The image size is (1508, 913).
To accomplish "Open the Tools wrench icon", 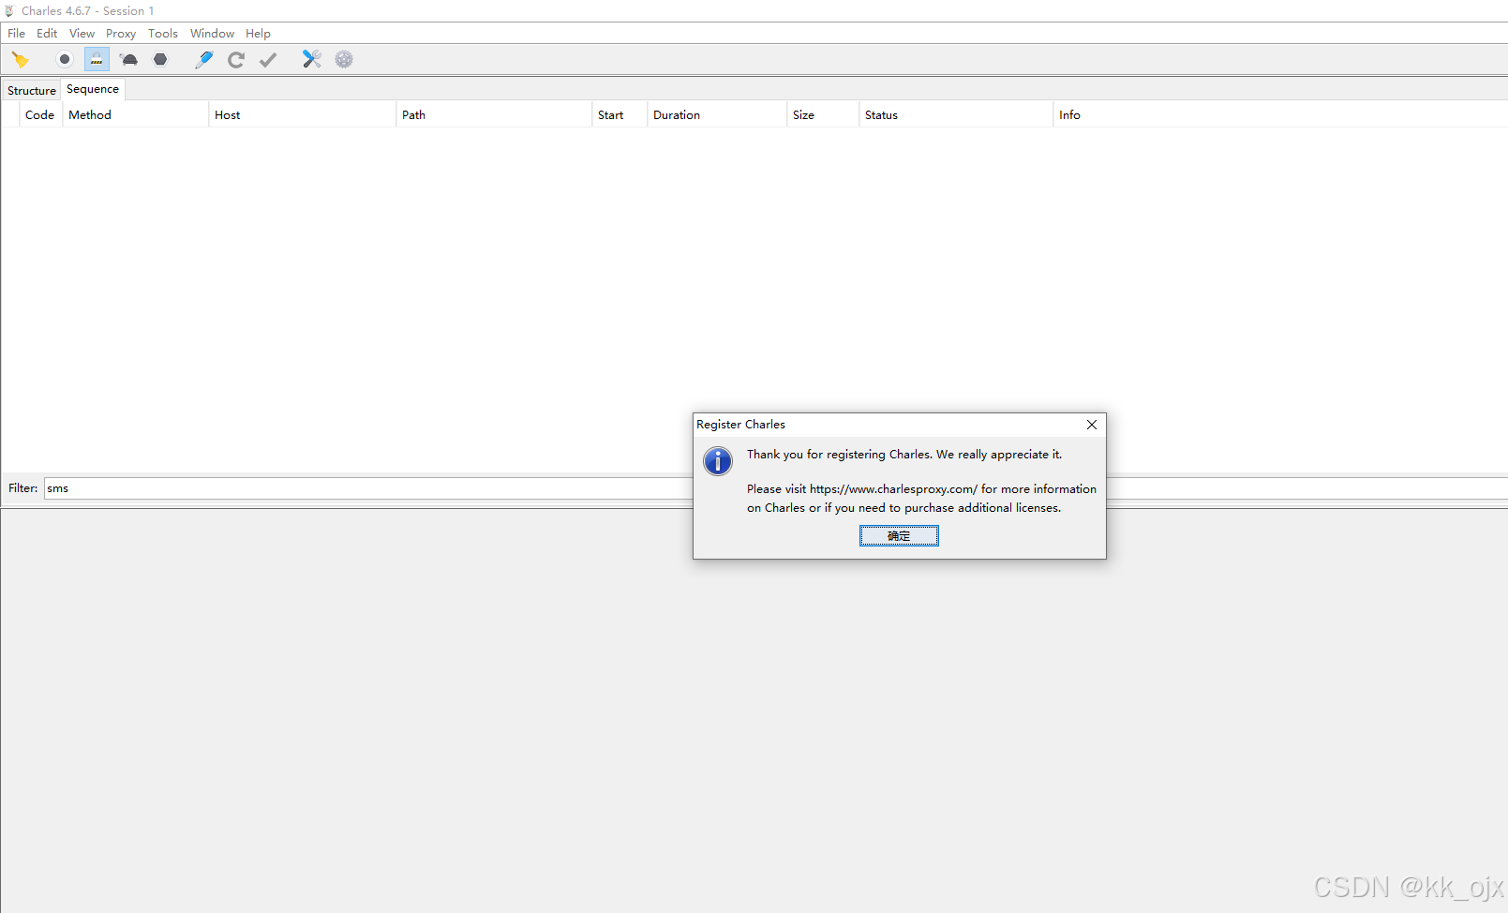I will click(x=311, y=60).
